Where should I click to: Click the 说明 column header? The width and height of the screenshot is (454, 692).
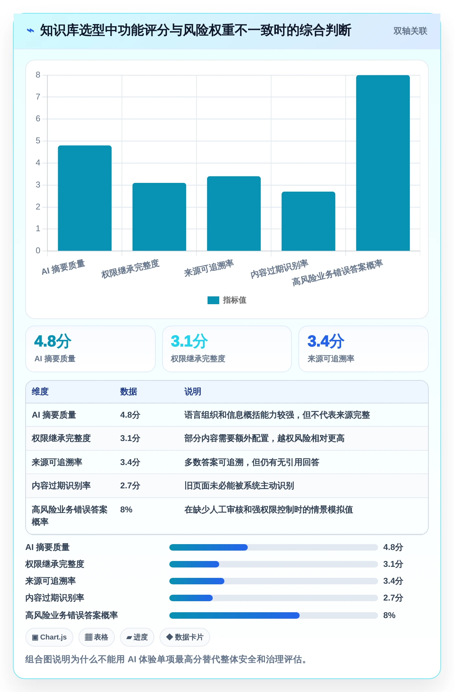pos(193,392)
